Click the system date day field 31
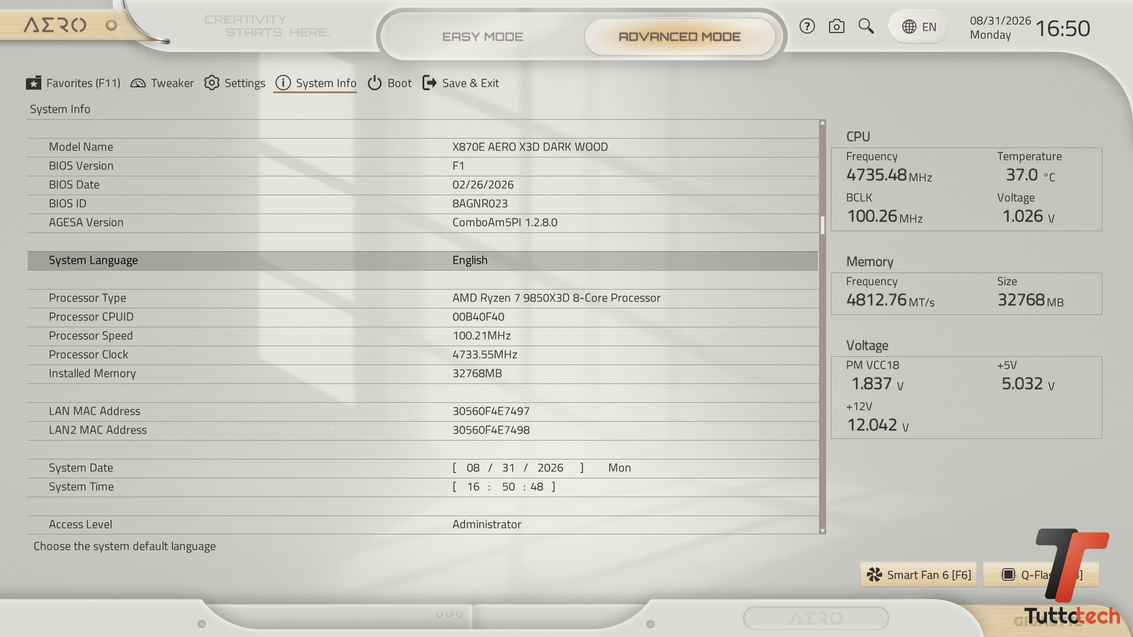The image size is (1133, 637). coord(508,468)
